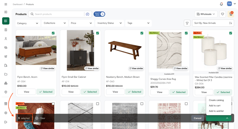
Task: Uncheck the Flynn Bench, Acorn checkbox
Action: click(53, 33)
